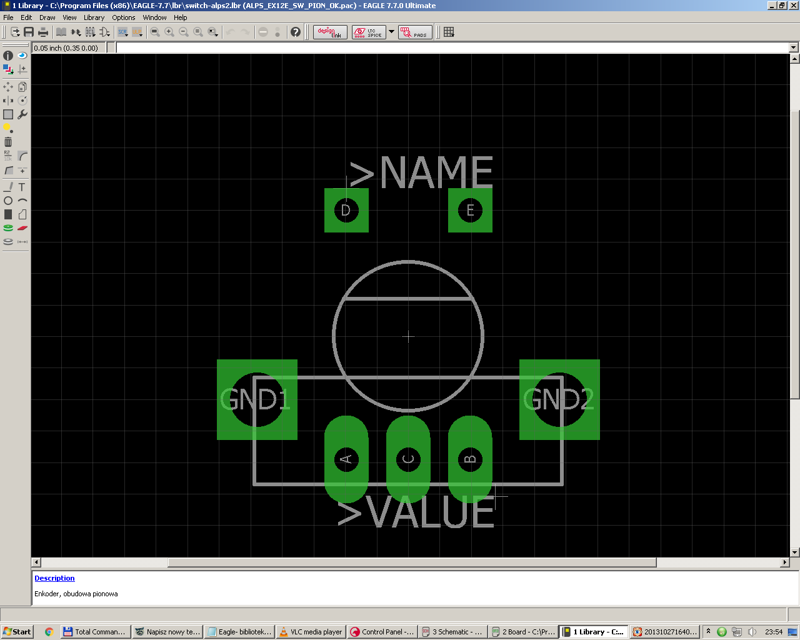
Task: Select the green Pad tool
Action: [x=8, y=228]
